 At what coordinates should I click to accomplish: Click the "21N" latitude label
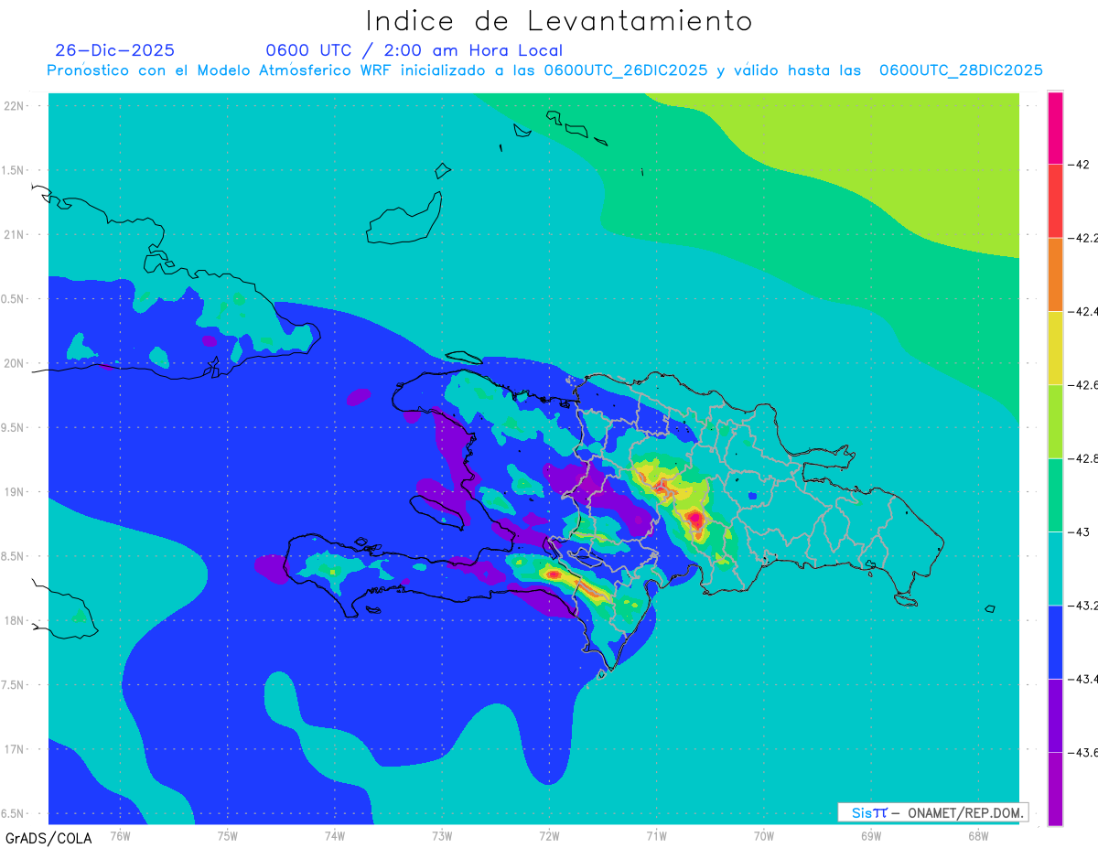[x=16, y=234]
